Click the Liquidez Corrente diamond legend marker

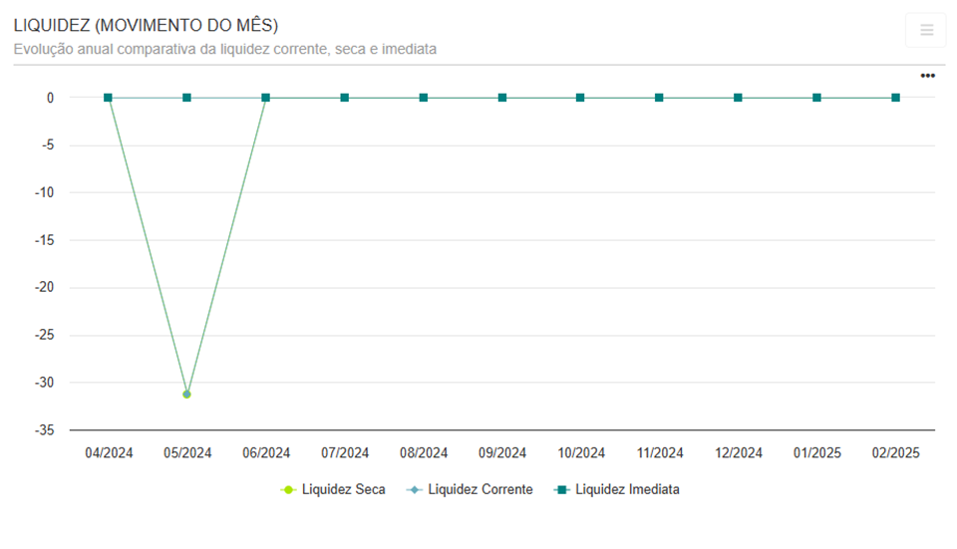click(414, 489)
